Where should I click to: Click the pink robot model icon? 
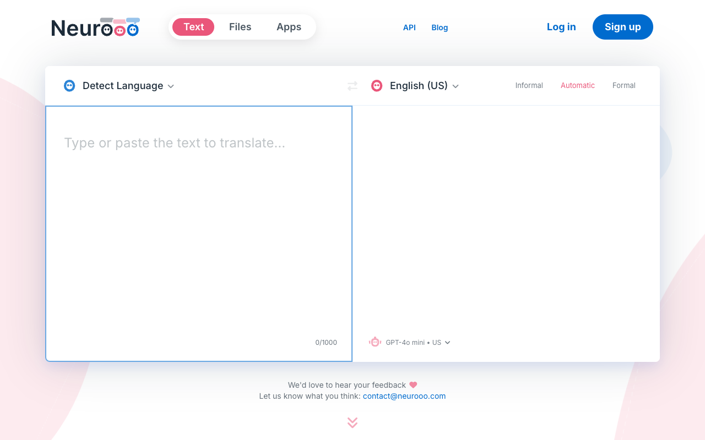[x=375, y=342]
